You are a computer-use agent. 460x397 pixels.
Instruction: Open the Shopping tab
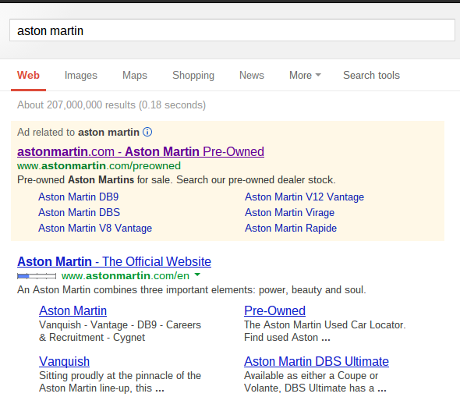pyautogui.click(x=193, y=76)
